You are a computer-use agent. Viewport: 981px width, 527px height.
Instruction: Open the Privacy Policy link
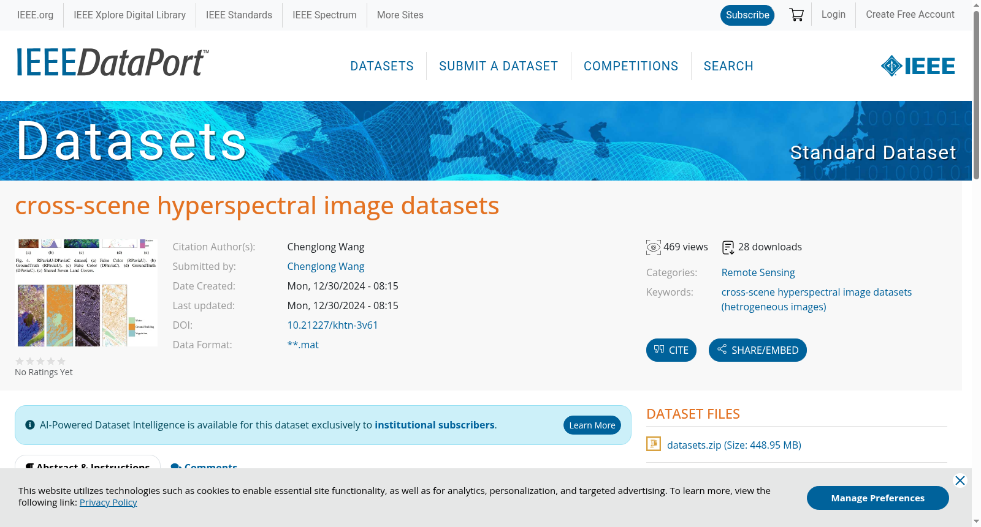[x=108, y=503]
